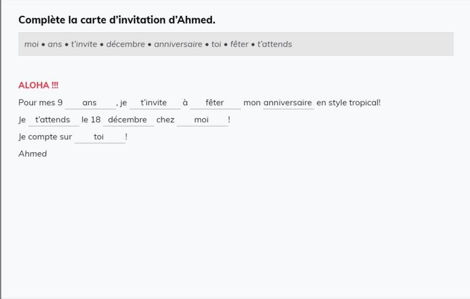Click the red "ALOHA !!!" heading

(x=39, y=86)
